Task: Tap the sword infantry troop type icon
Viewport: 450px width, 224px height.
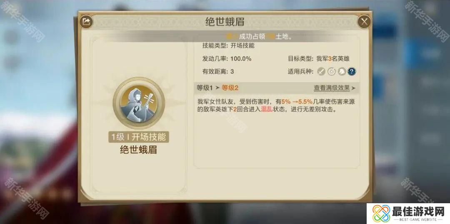Action: pos(321,71)
